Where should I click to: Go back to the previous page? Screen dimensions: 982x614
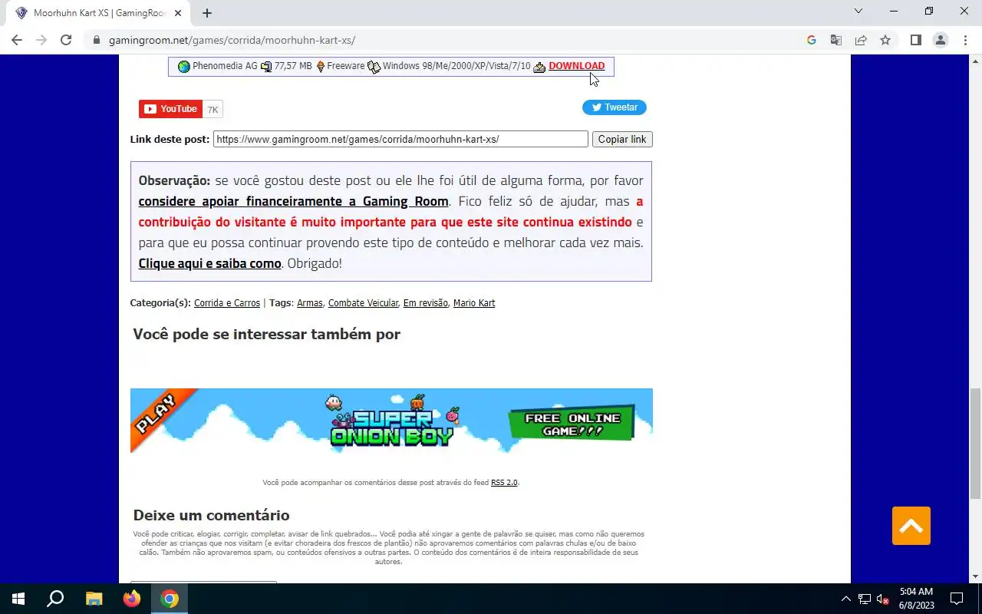pos(17,40)
